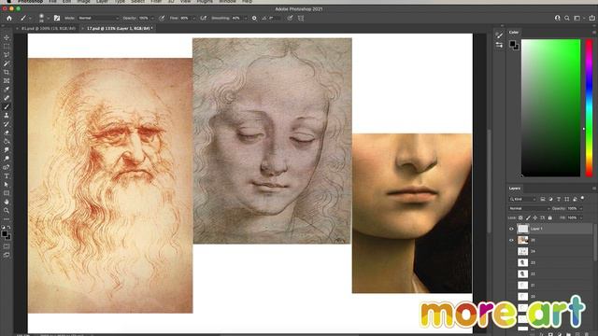Select the Gradient tool
The height and width of the screenshot is (336, 598).
click(x=7, y=141)
